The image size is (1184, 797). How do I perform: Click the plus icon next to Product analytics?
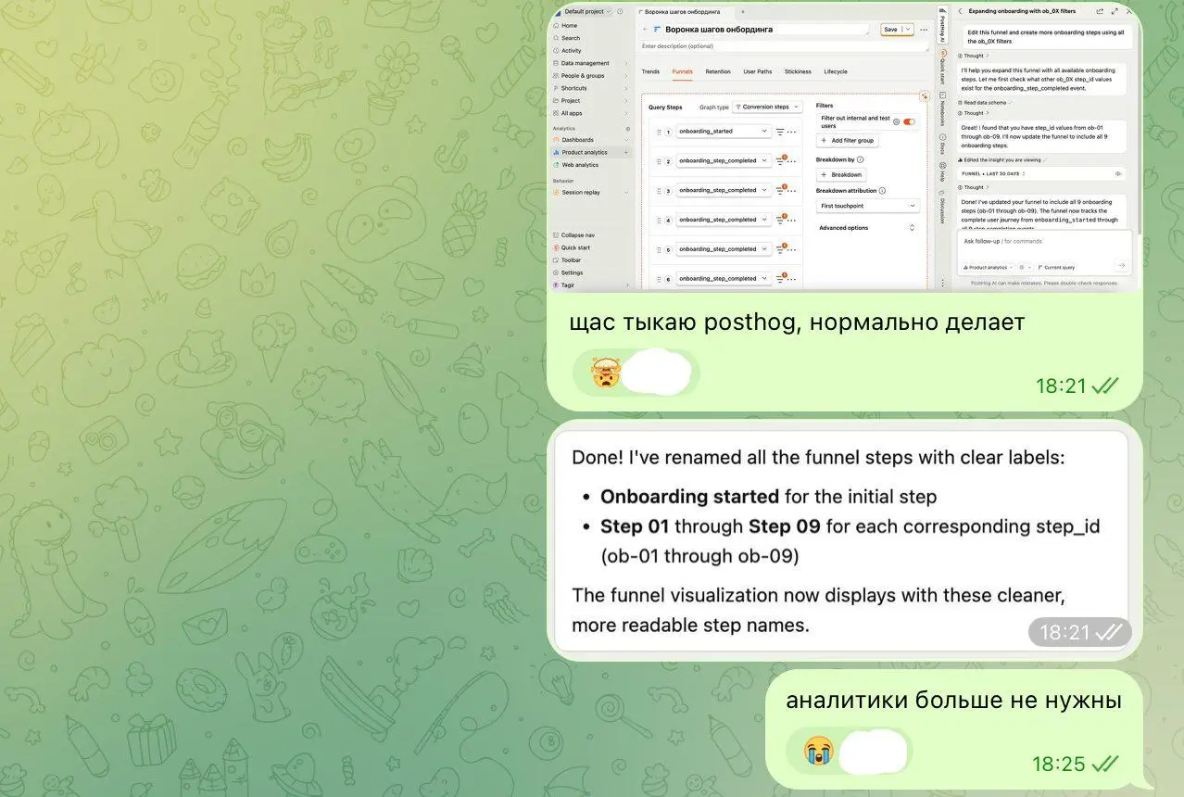[x=626, y=152]
